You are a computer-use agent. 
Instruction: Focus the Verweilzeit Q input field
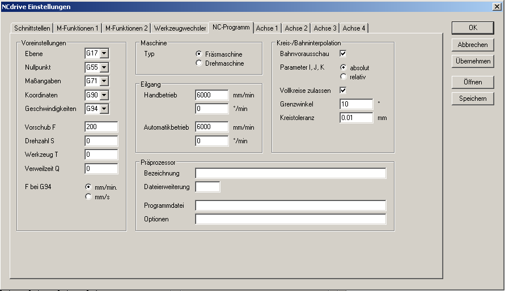pos(101,169)
